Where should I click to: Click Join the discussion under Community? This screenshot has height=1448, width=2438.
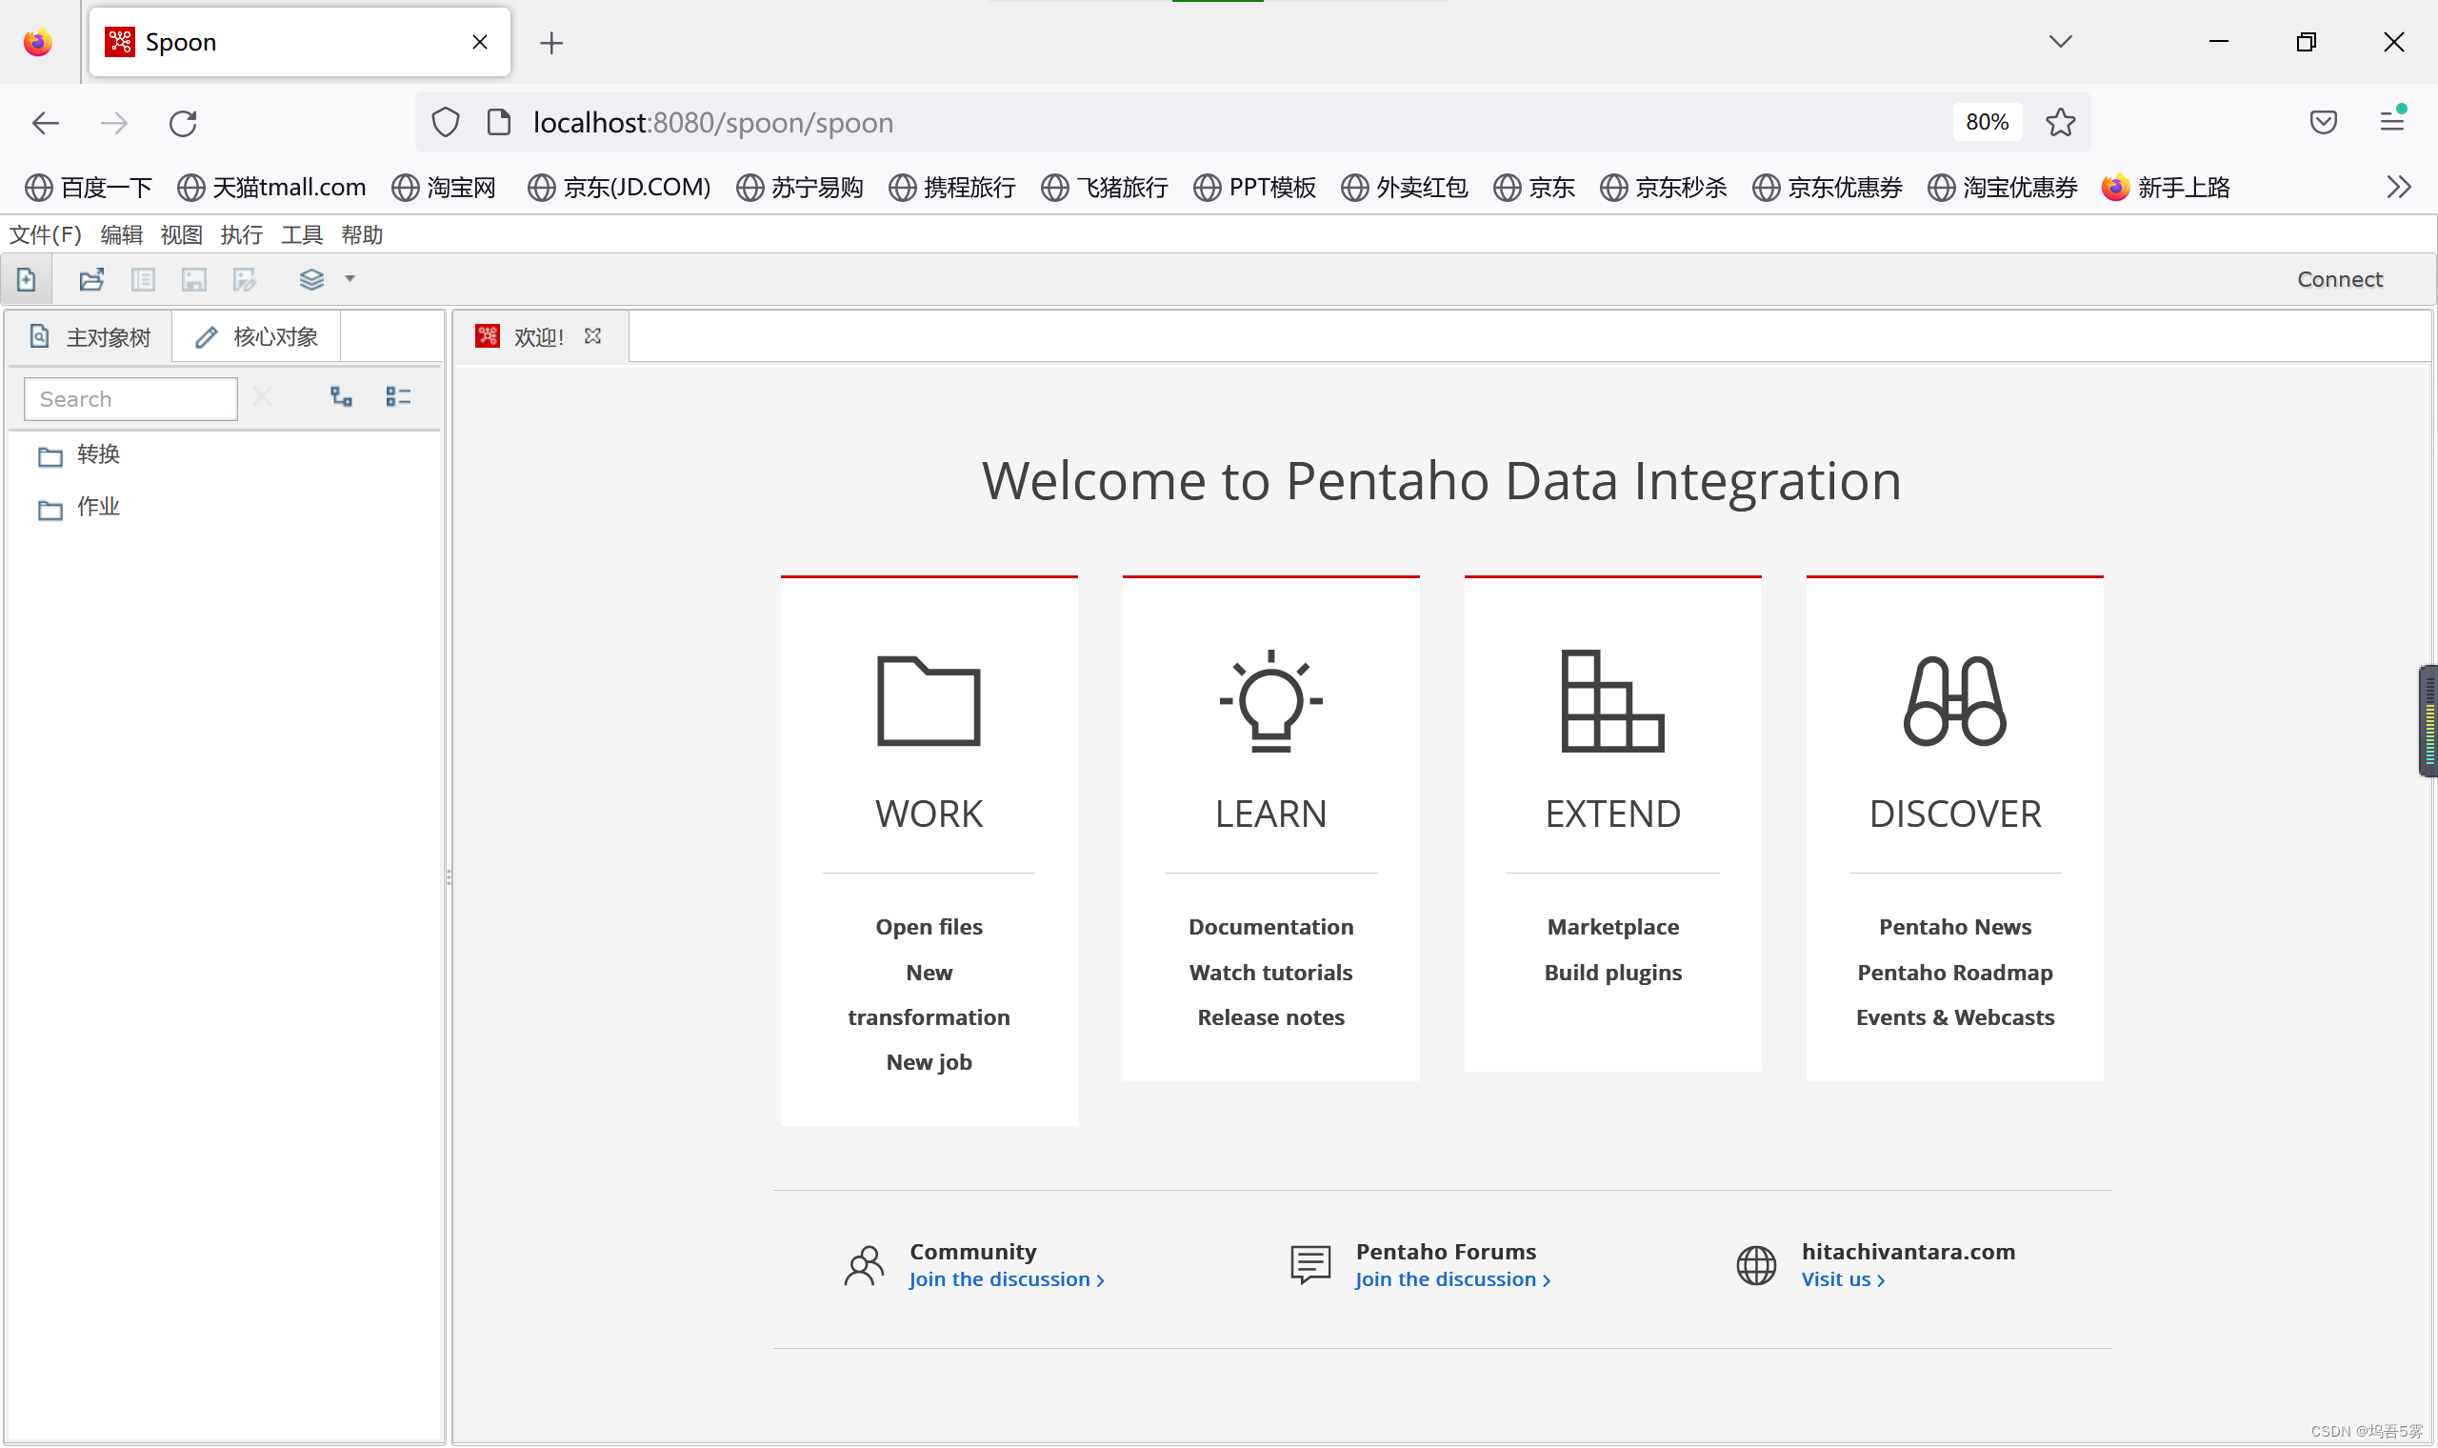1007,1279
